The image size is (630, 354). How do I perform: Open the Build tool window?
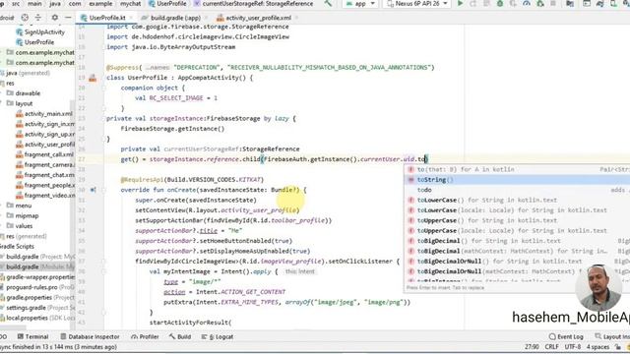point(180,336)
